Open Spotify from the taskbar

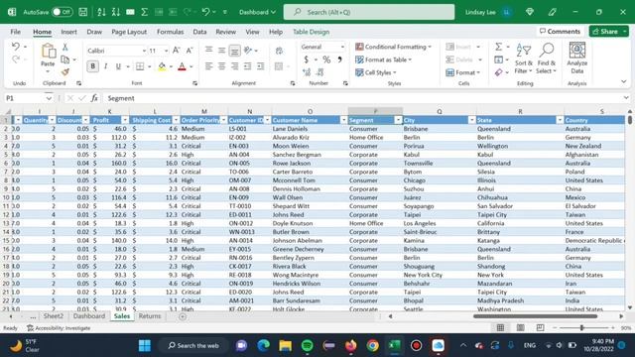tap(308, 346)
